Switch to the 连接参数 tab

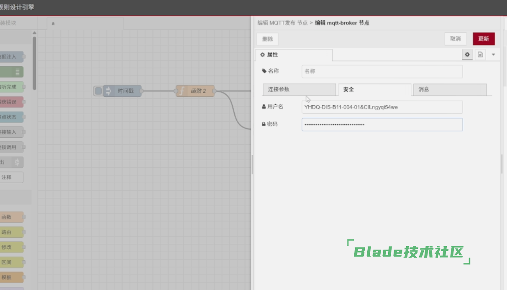click(299, 90)
